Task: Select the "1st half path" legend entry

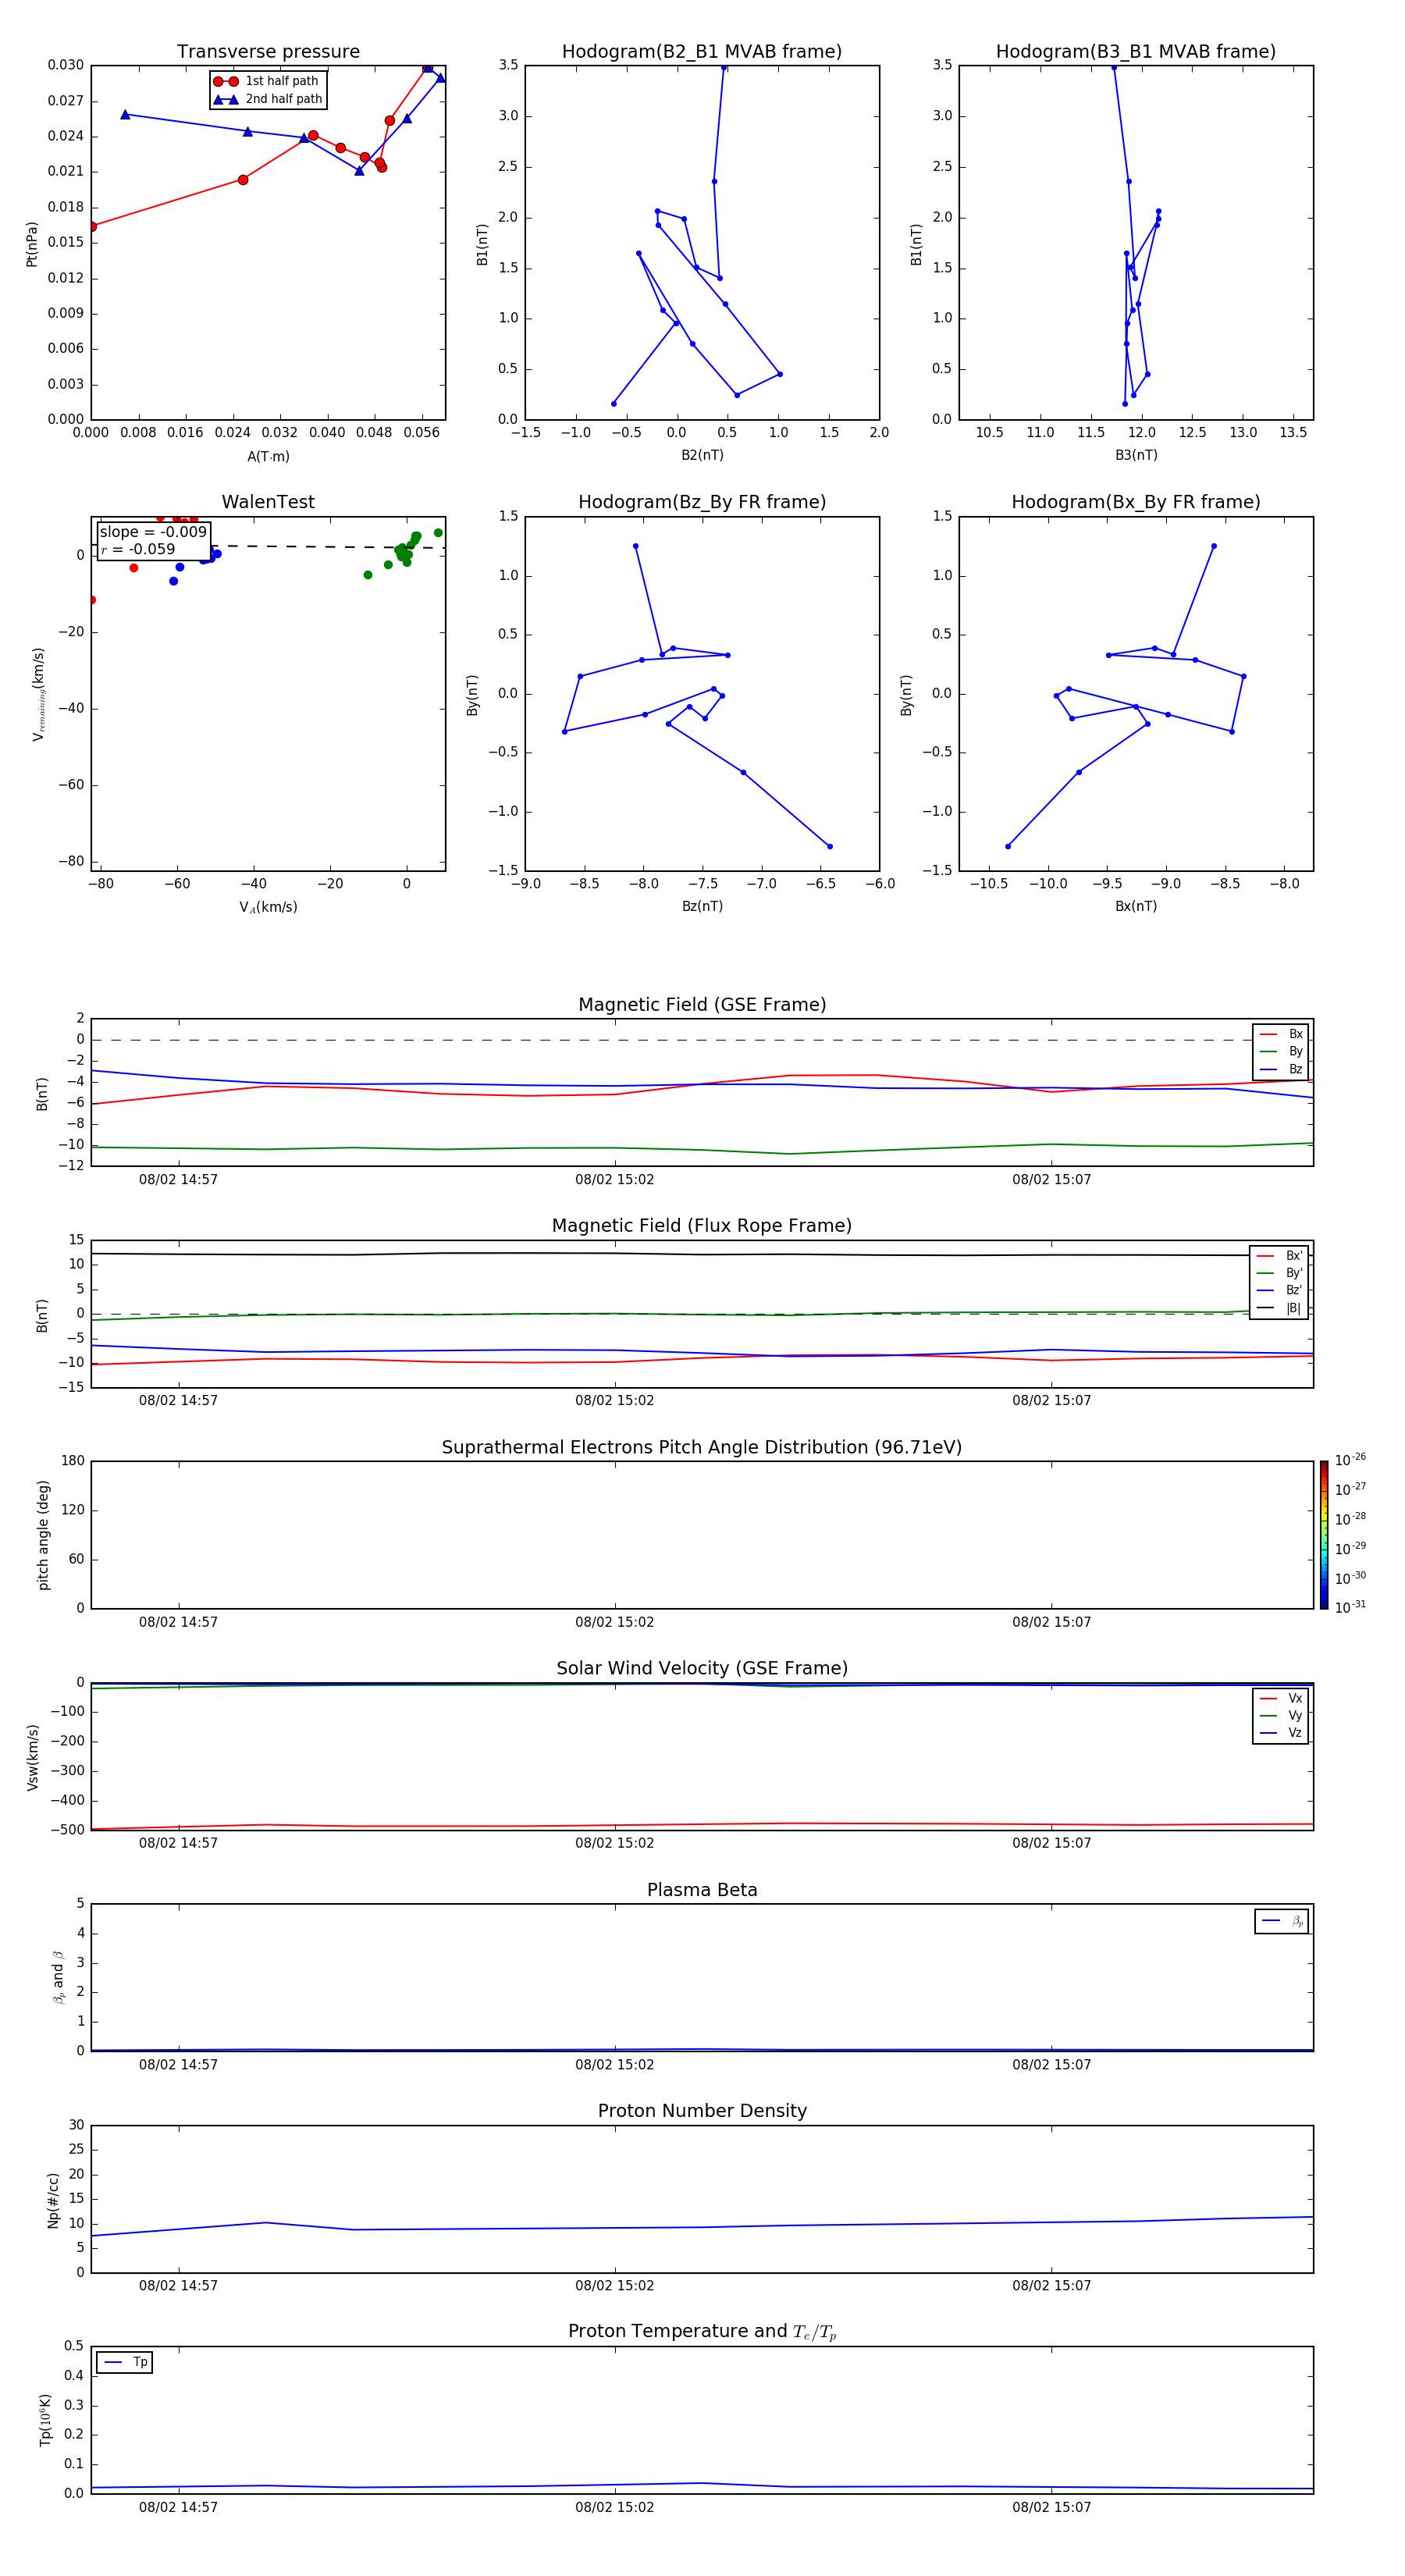Action: (x=266, y=81)
